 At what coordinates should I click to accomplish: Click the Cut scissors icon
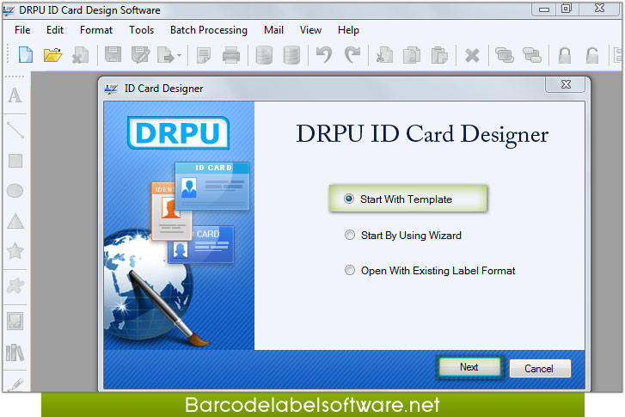point(384,55)
